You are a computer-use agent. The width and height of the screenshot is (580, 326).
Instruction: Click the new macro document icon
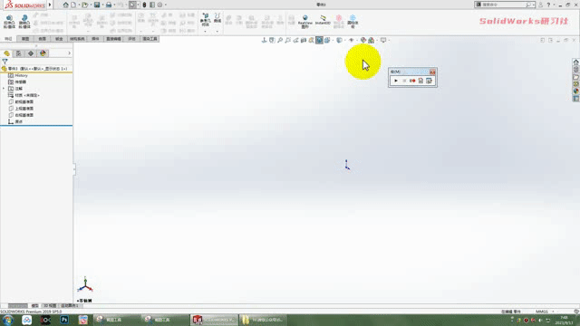click(x=420, y=81)
